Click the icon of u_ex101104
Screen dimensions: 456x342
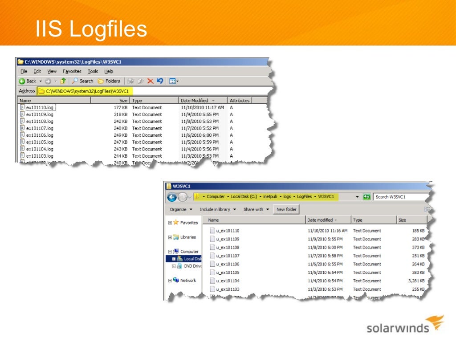pos(212,281)
